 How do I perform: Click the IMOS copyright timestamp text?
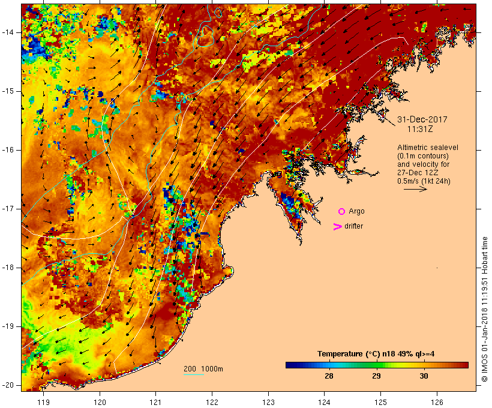point(485,309)
